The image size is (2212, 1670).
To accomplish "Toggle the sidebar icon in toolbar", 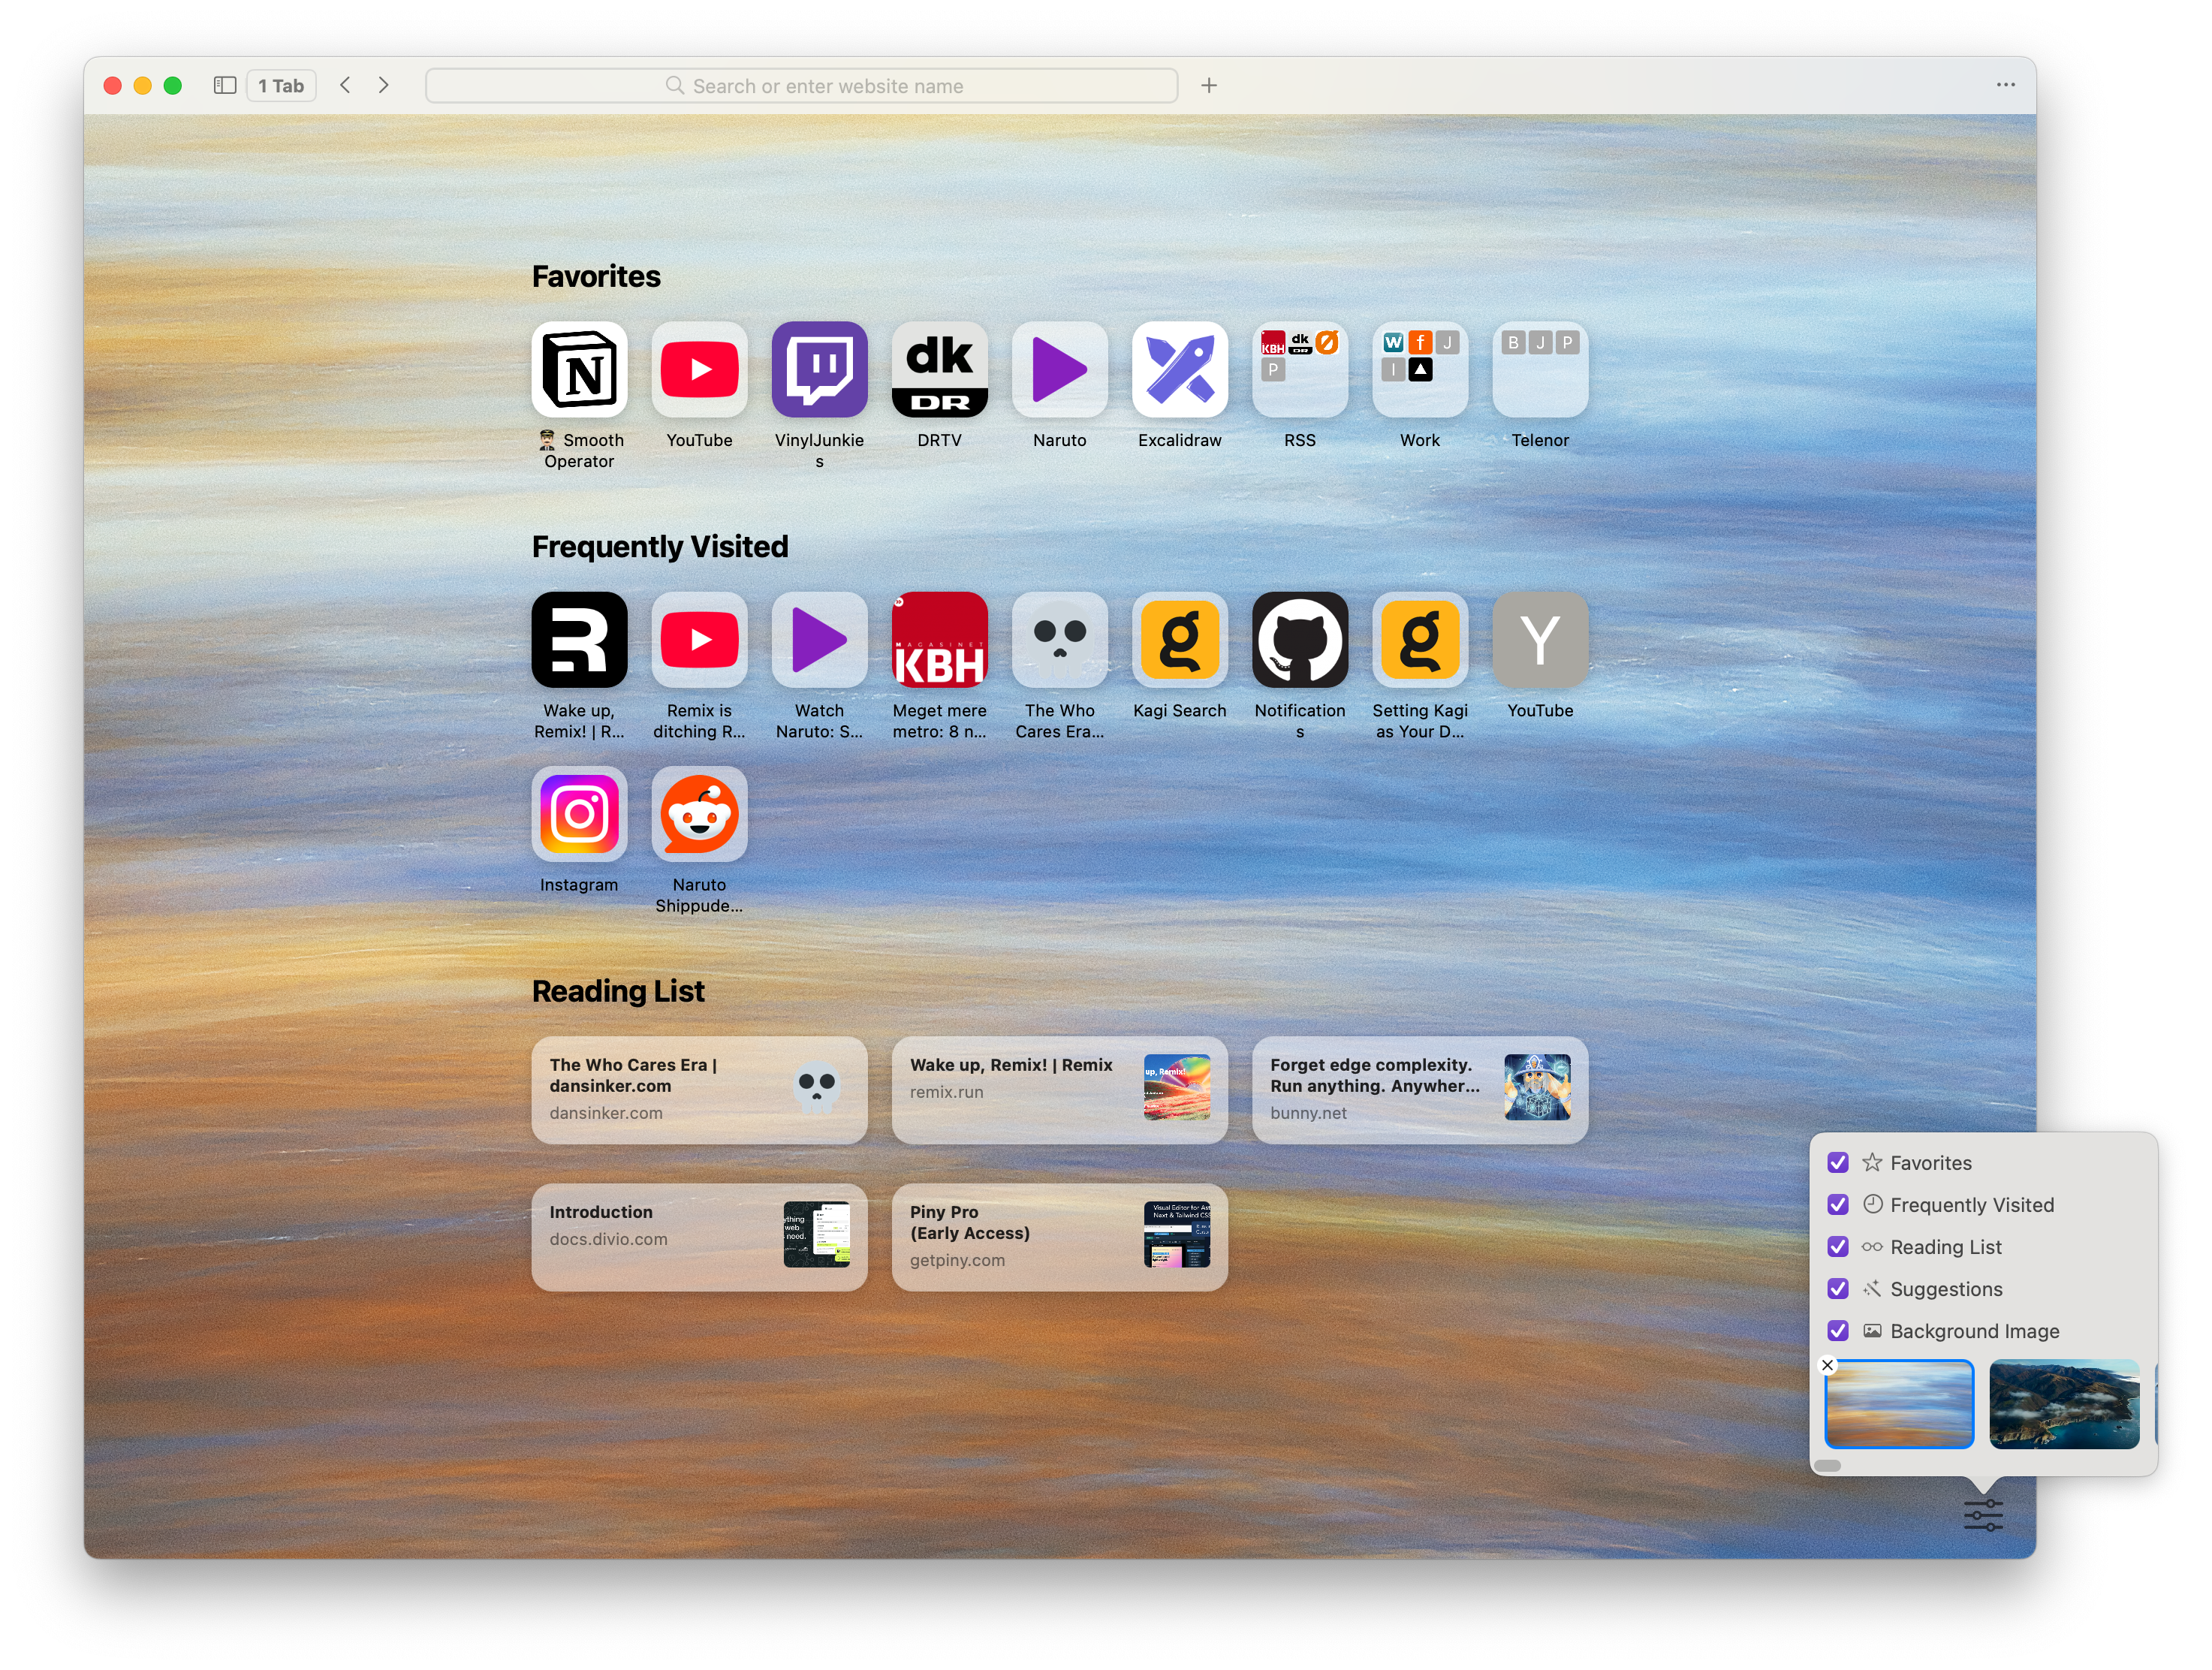I will [225, 86].
